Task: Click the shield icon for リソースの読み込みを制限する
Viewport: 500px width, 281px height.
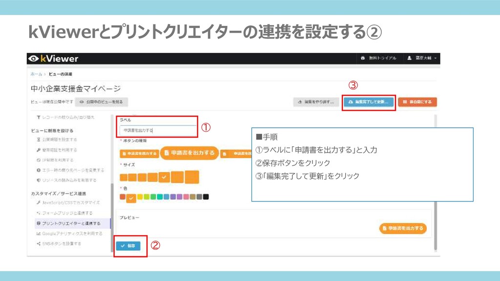Action: [x=38, y=181]
